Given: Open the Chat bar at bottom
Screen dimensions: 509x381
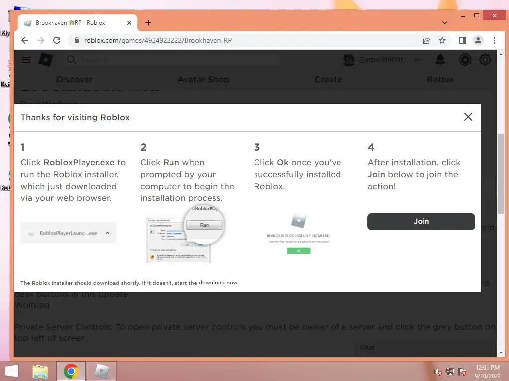Looking at the screenshot, I should pyautogui.click(x=424, y=348).
